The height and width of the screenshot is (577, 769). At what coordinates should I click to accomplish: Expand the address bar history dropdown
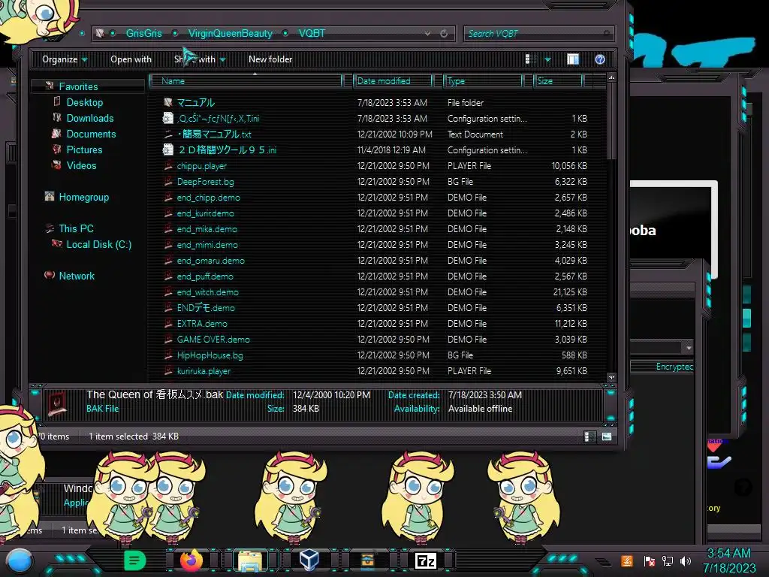click(x=427, y=33)
